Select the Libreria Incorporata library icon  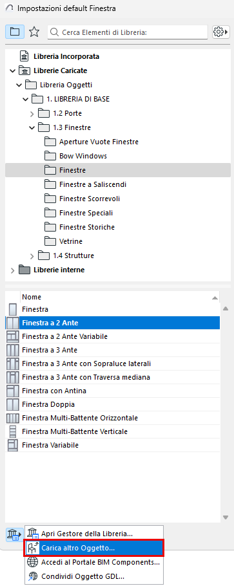point(24,57)
